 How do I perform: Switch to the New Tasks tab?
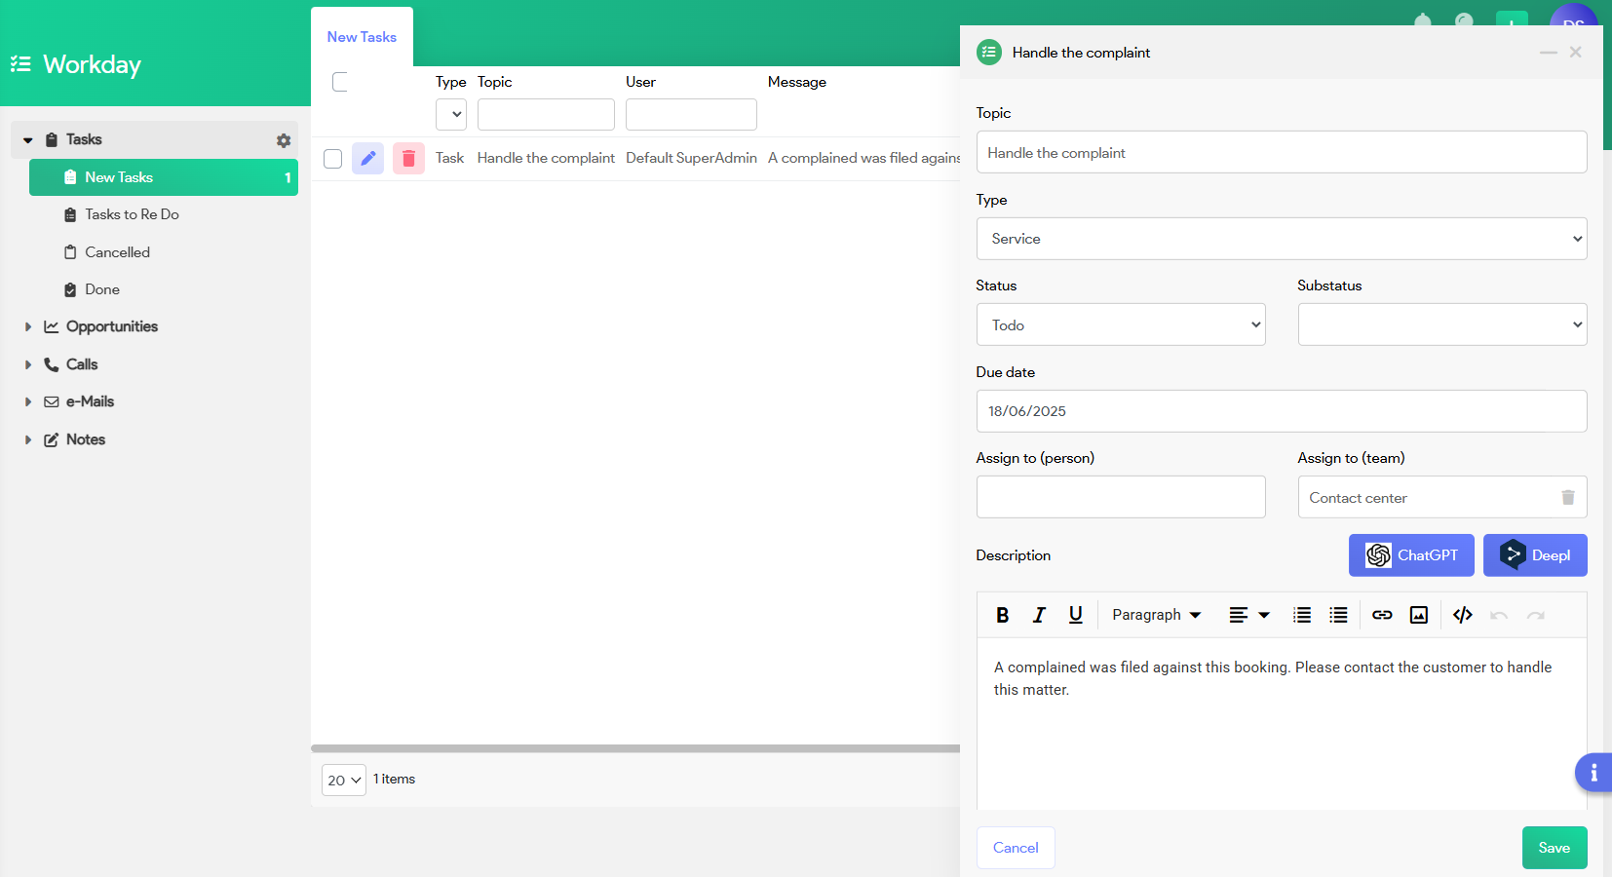point(362,37)
